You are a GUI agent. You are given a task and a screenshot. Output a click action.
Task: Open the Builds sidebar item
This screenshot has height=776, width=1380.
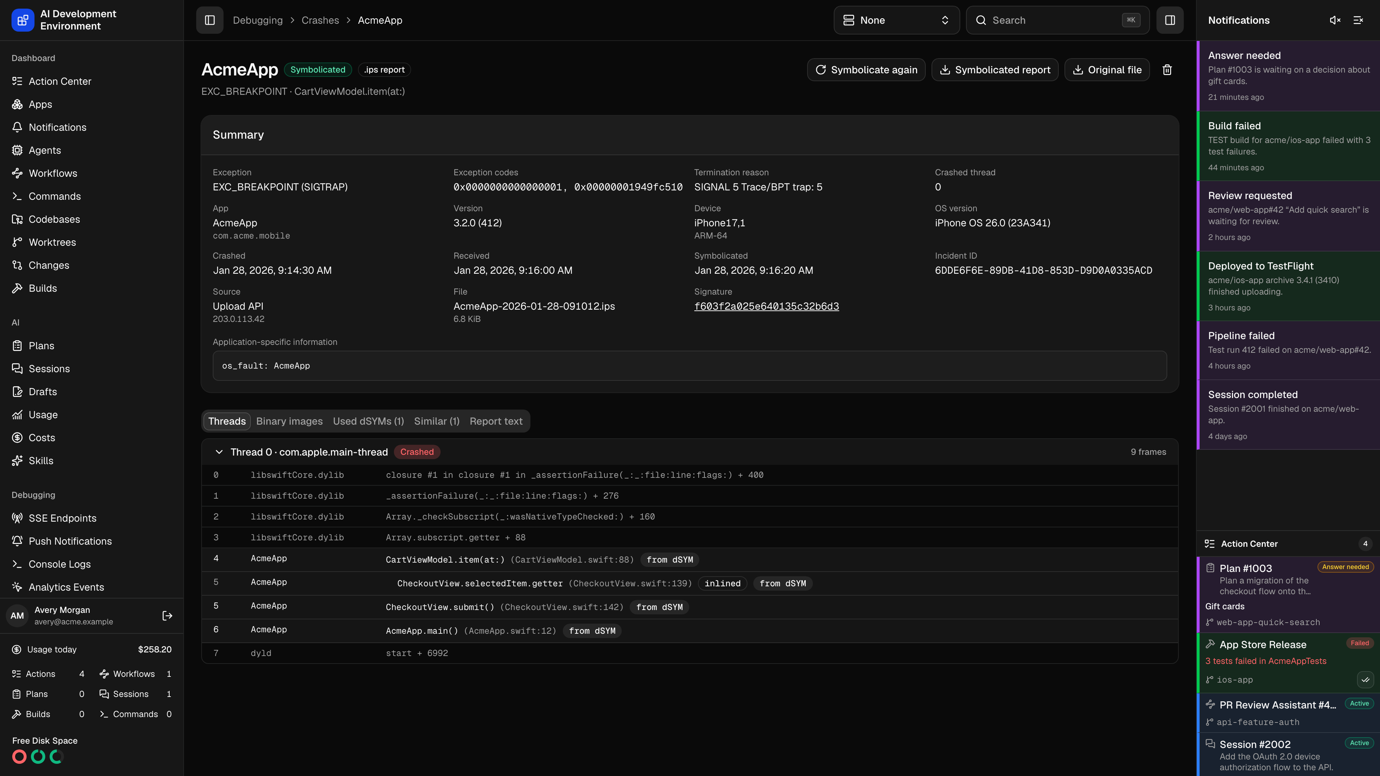coord(92,288)
